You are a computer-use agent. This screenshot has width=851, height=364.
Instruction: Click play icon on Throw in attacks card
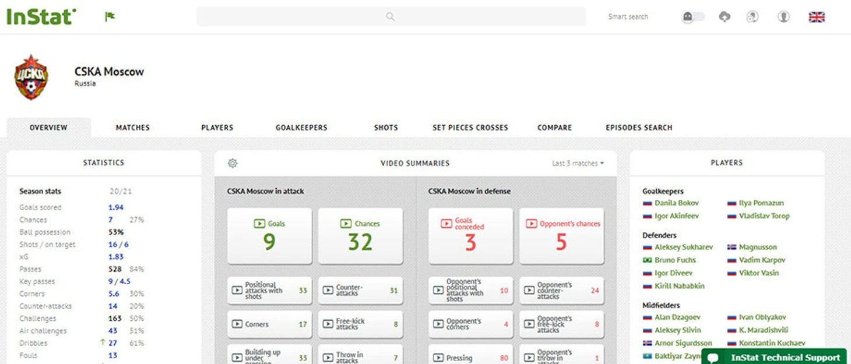[328, 358]
